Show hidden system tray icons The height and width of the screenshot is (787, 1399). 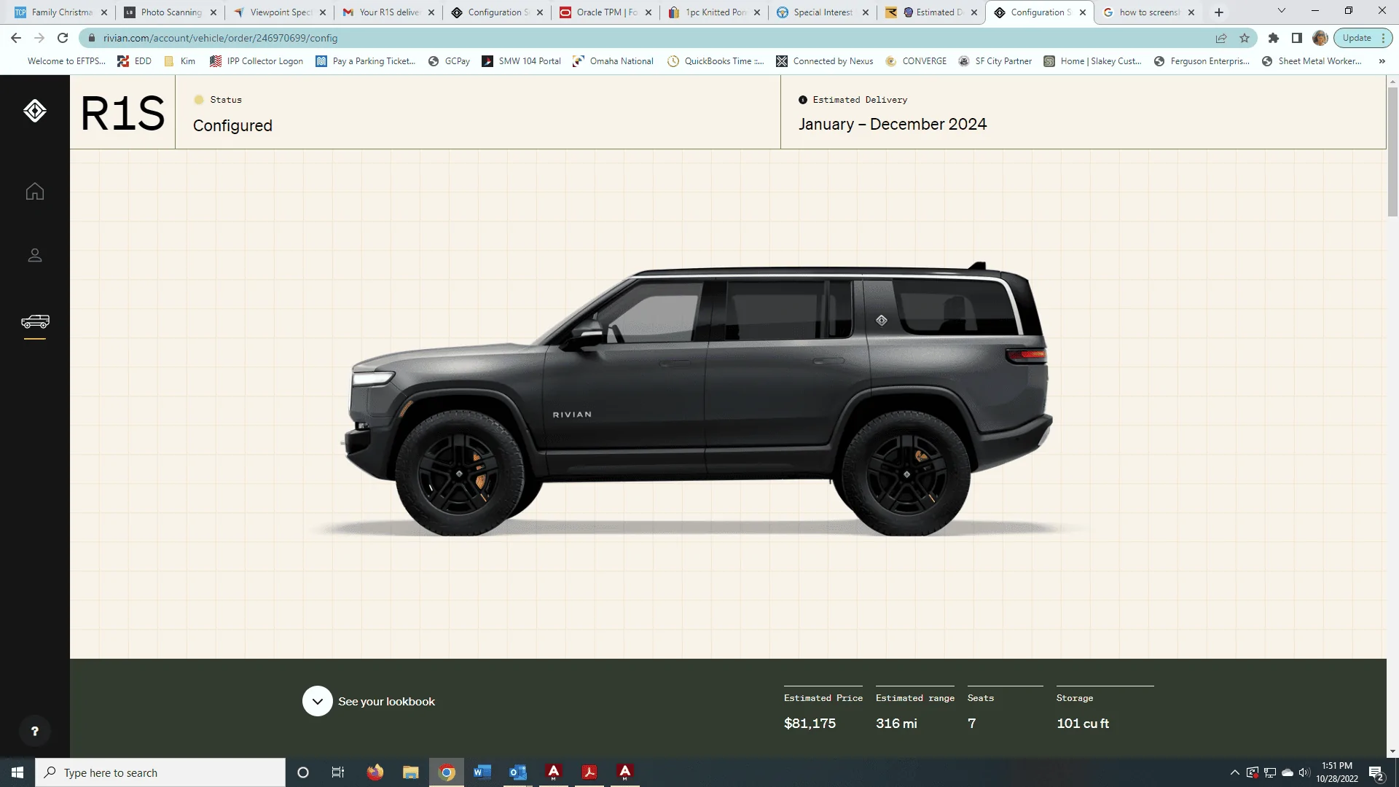(x=1234, y=772)
